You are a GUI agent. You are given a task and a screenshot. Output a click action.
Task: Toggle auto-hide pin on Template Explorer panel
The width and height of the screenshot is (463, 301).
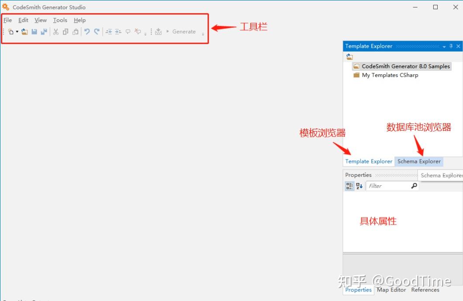(451, 46)
